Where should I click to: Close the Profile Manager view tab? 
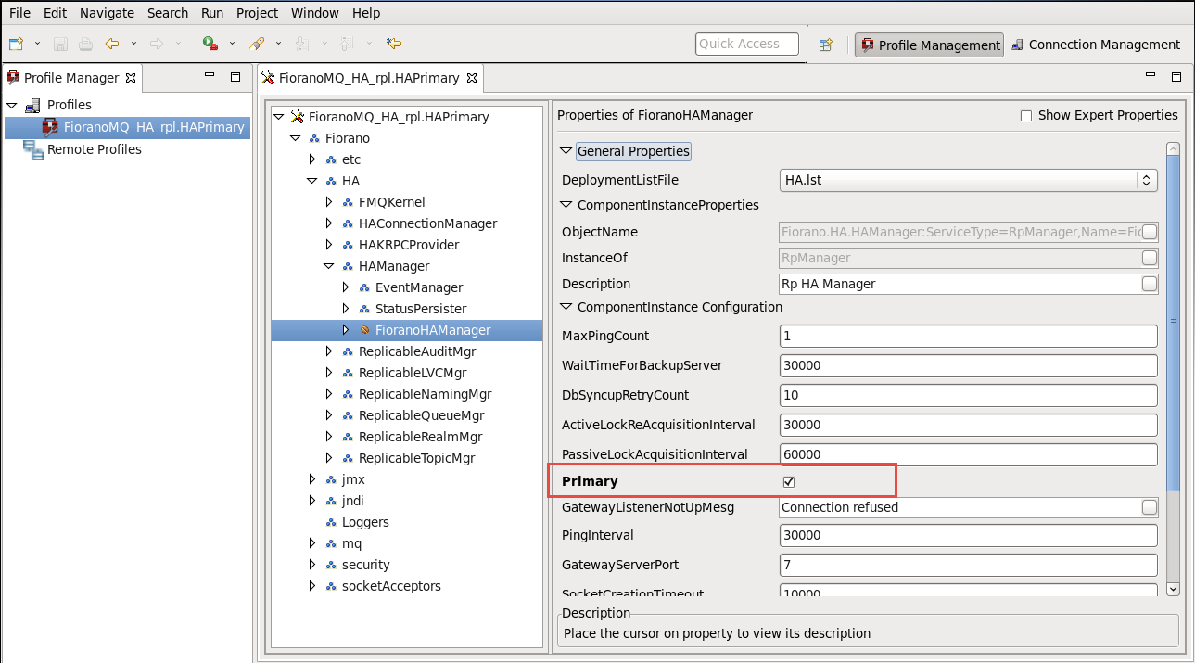(131, 78)
